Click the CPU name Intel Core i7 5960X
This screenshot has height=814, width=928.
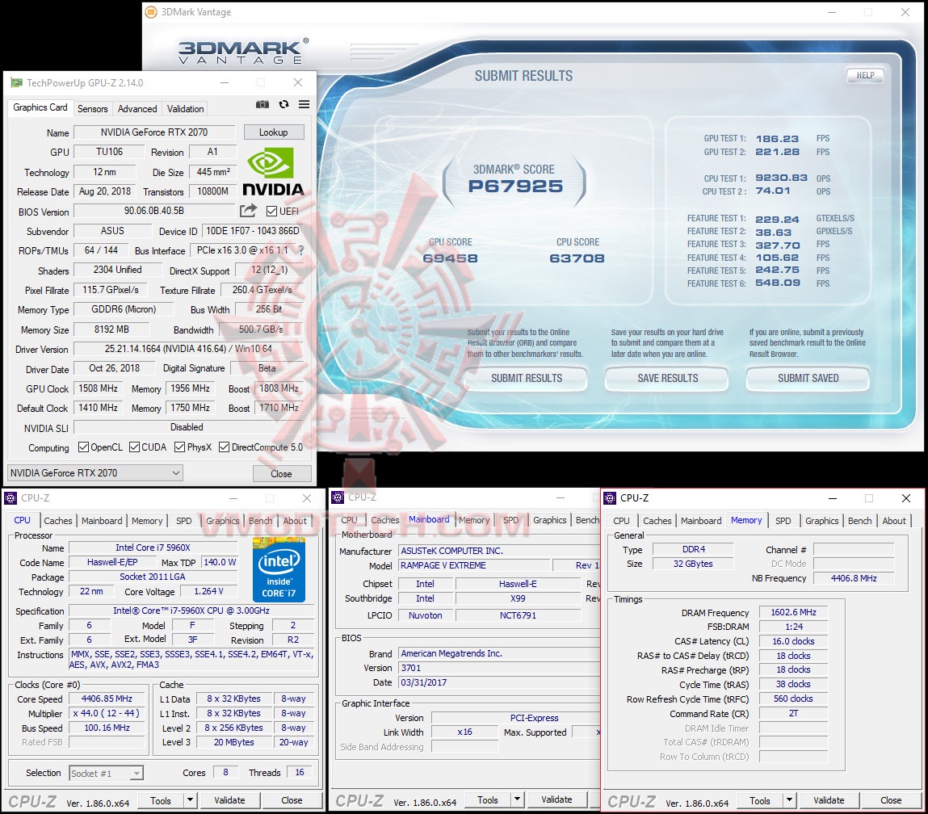[153, 548]
